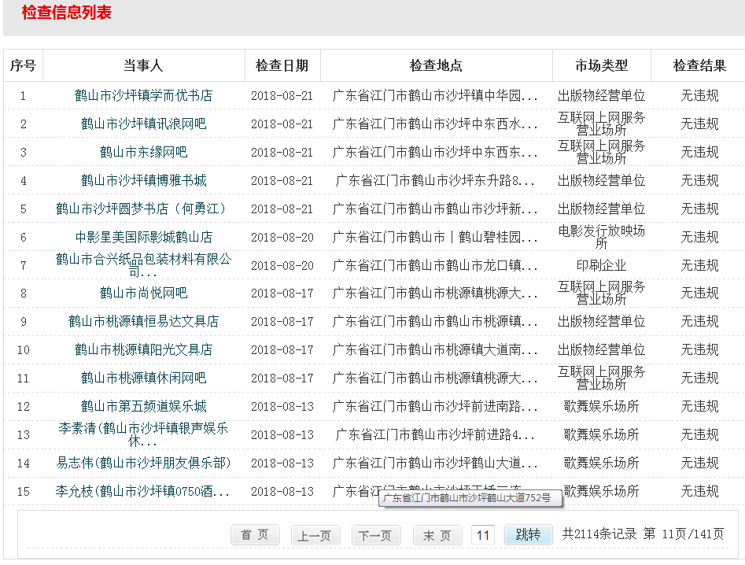Image resolution: width=745 pixels, height=565 pixels.
Task: Open 鹤山市桃源镇恒易达文具店 entry
Action: (x=143, y=321)
